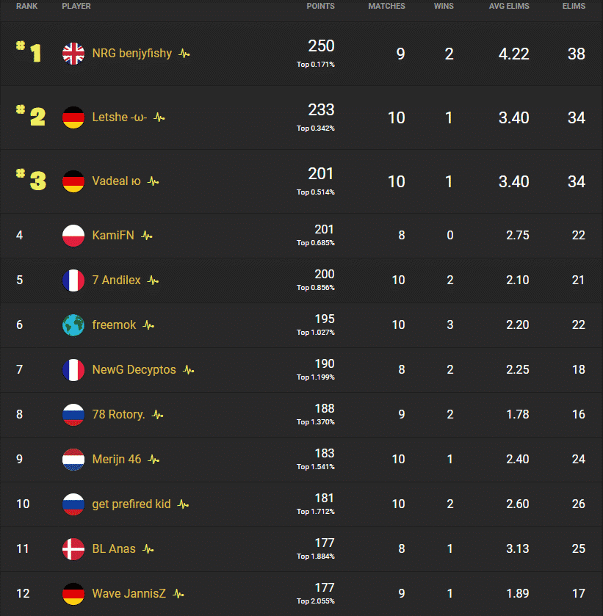Sort the leaderboard by POINTS header
The width and height of the screenshot is (603, 616).
(x=321, y=6)
